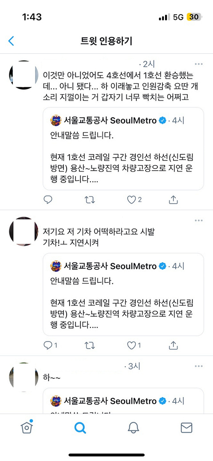Open first quoted 서울교통공사 SeoulMetro tweet
This screenshot has width=213, height=461.
(123, 149)
